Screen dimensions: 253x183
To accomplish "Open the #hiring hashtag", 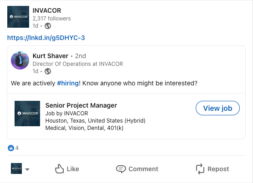I will point(68,83).
